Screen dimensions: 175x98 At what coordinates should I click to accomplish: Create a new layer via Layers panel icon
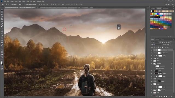pyautogui.click(x=169, y=97)
